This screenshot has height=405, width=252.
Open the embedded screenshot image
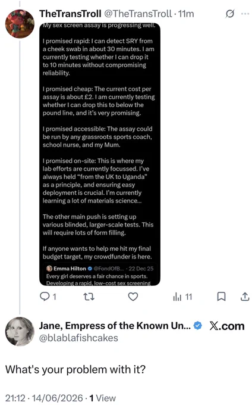click(100, 154)
